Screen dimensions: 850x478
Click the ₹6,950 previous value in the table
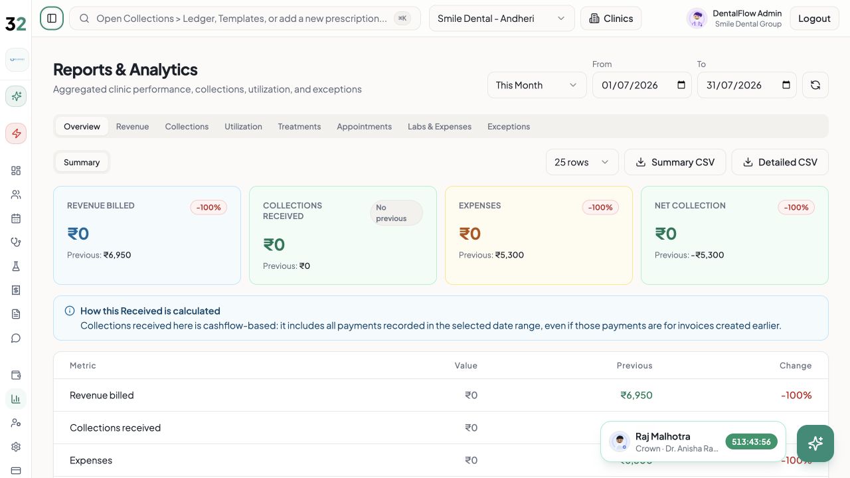(x=636, y=395)
